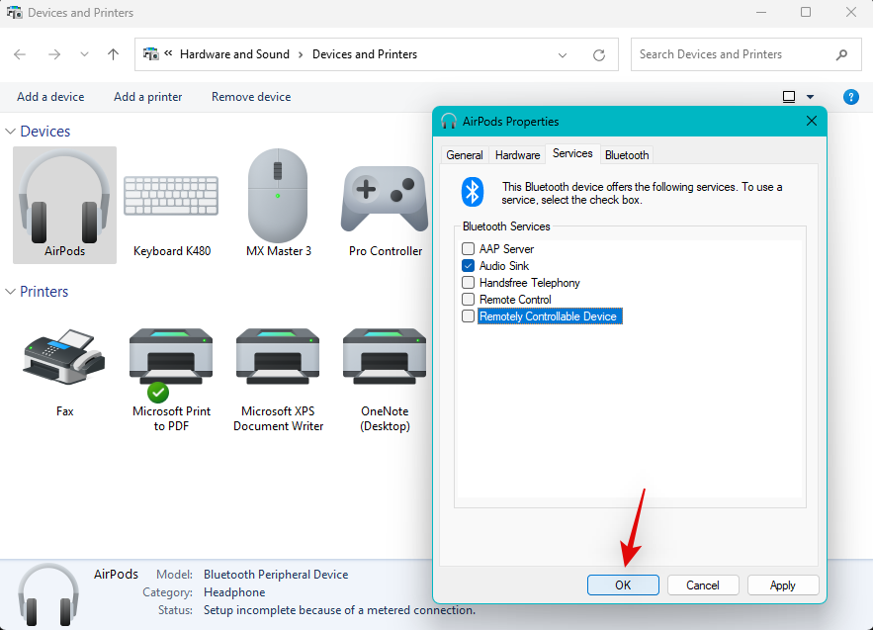Confirm with the OK button
The image size is (873, 630).
[623, 585]
